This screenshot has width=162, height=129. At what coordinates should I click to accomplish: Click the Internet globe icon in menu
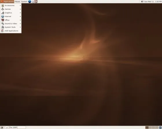[x=3, y=16]
